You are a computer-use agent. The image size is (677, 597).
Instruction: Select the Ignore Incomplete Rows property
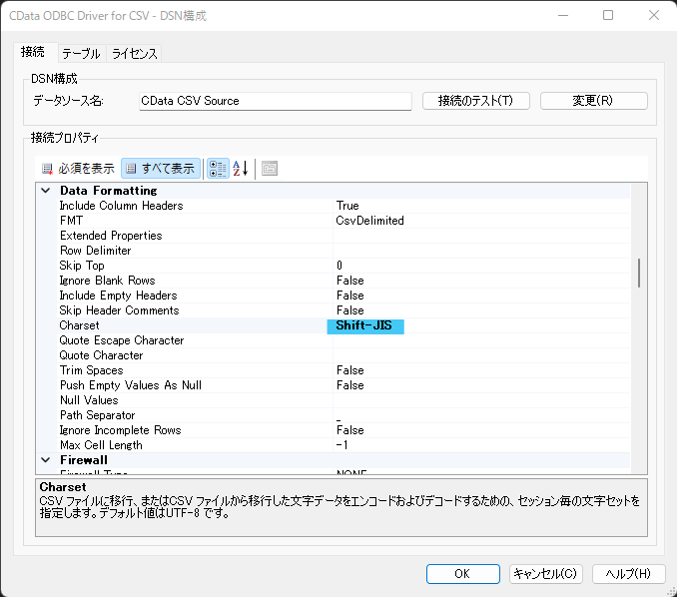click(x=121, y=430)
